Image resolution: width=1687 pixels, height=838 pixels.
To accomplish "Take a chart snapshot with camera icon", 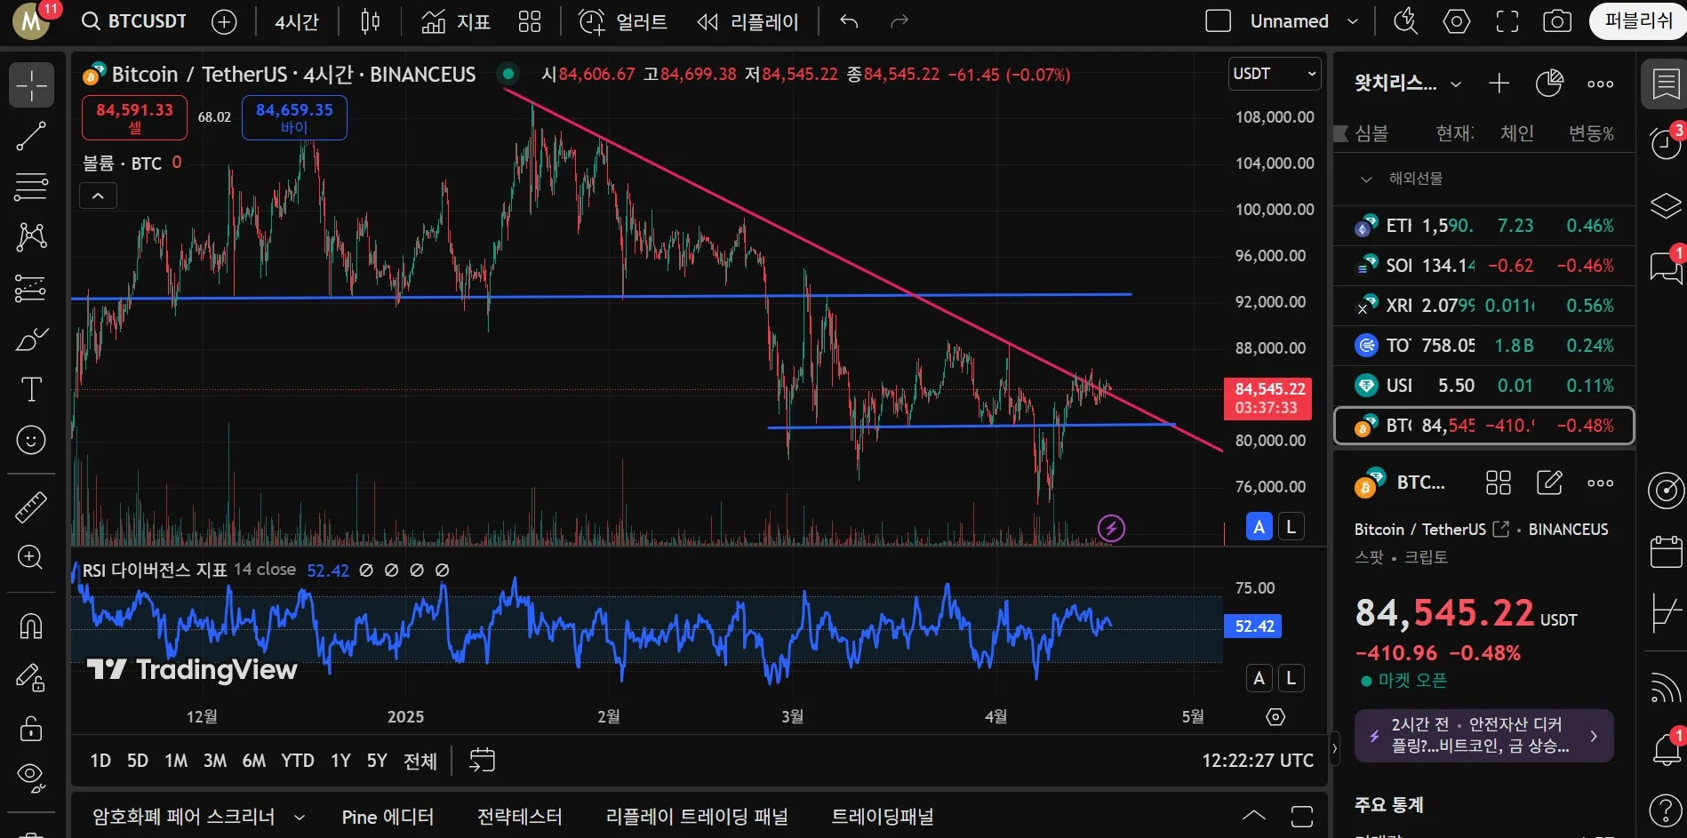I will click(1557, 21).
